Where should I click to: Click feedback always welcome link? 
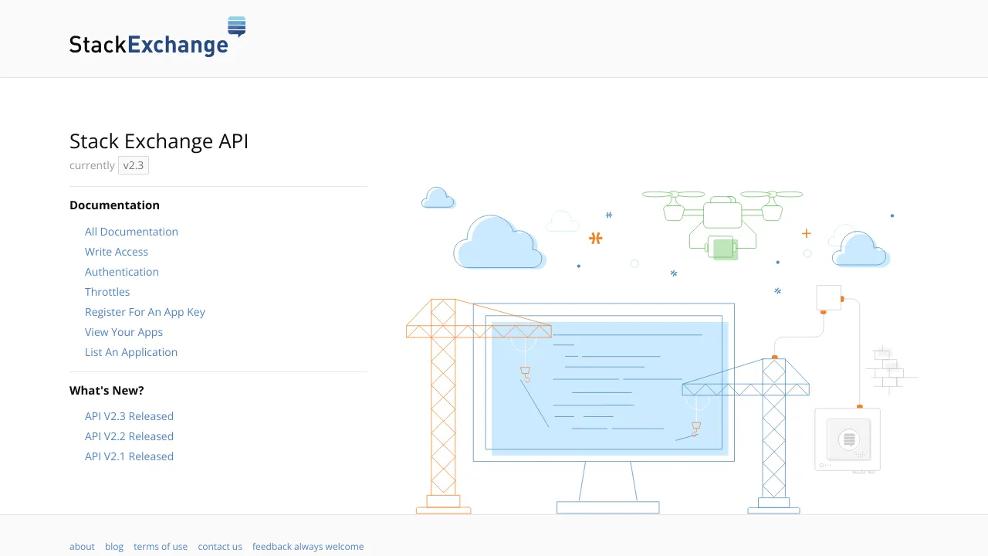[x=308, y=547]
